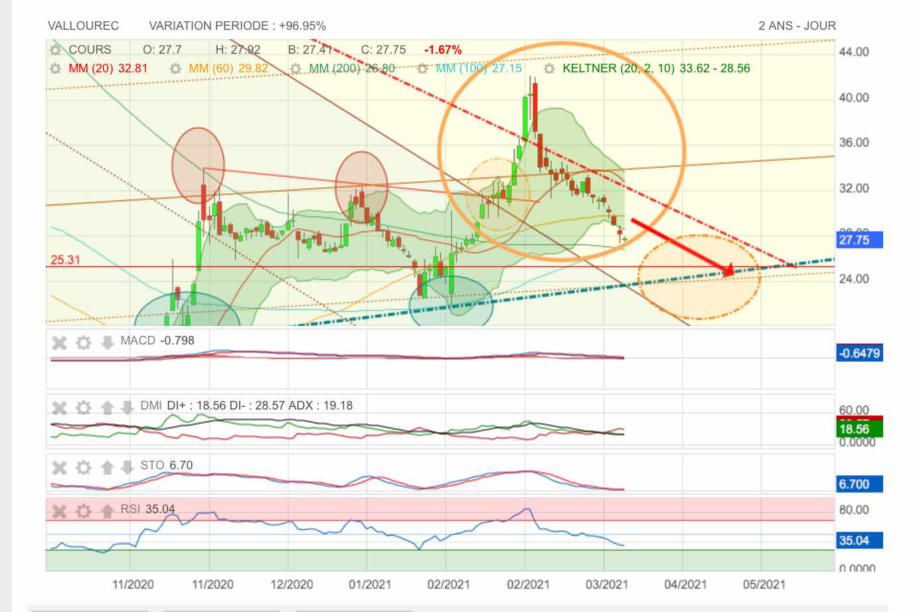Click the green 18.56 DMI value tag
This screenshot has width=915, height=612.
click(859, 429)
